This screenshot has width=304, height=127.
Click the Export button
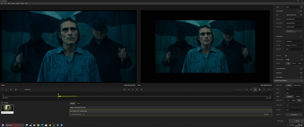click(x=296, y=121)
